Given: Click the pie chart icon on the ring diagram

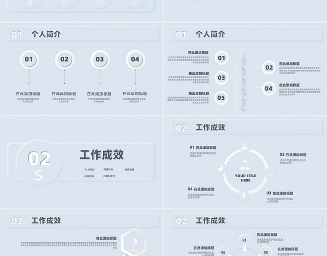Looking at the screenshot, I should pyautogui.click(x=220, y=168).
